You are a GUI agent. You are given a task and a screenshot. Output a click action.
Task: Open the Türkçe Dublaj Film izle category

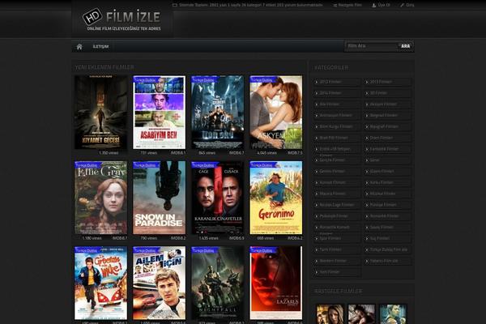[x=389, y=249]
